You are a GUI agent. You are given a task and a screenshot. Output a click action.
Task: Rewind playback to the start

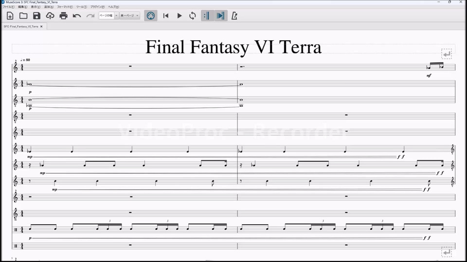[166, 16]
